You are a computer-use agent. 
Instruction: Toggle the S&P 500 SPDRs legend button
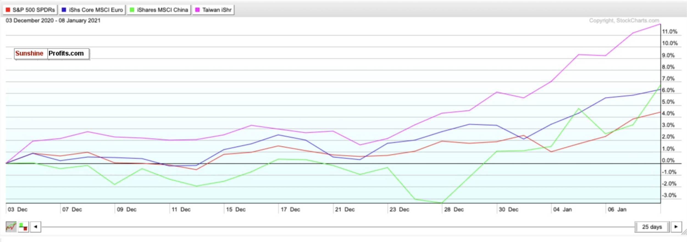pos(30,10)
